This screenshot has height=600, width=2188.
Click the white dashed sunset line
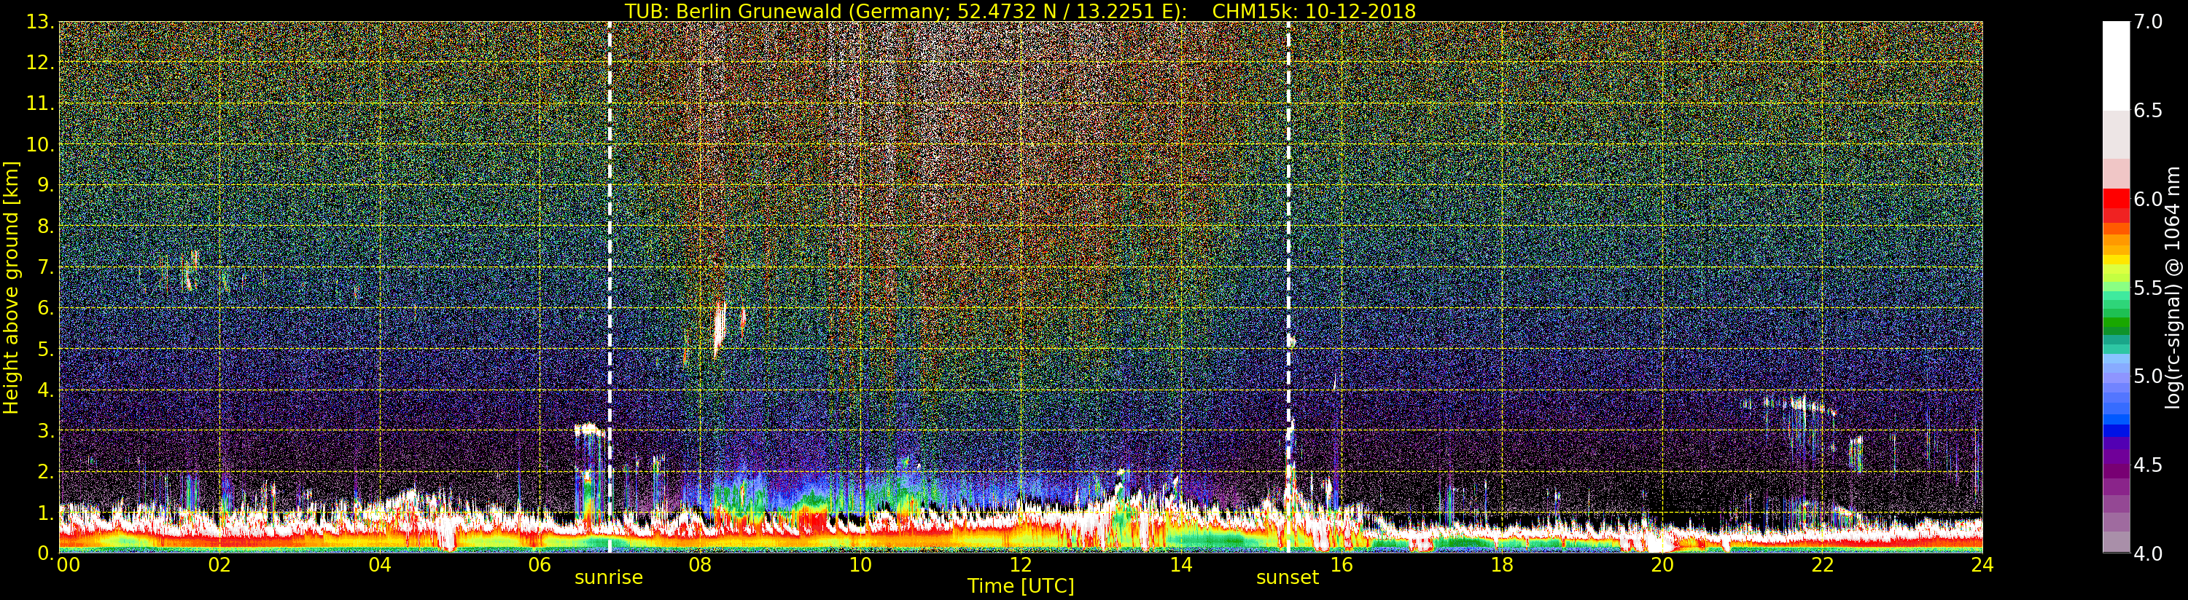[1288, 255]
